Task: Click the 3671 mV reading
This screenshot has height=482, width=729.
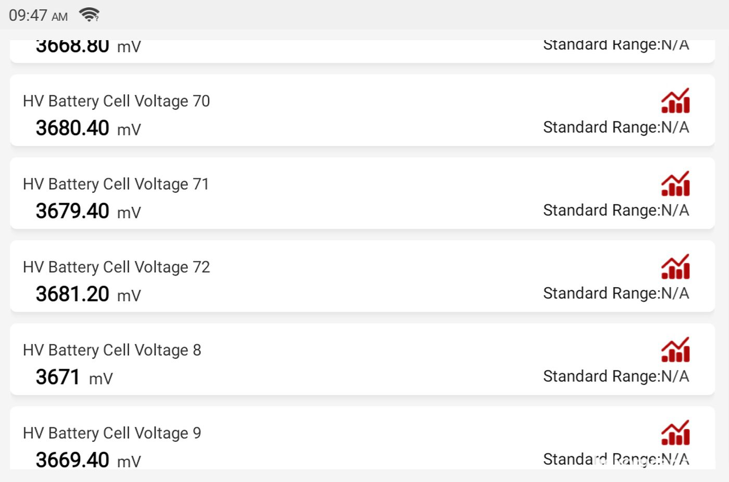Action: coord(74,377)
